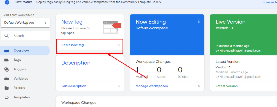Click the search magnifier icon
Screen dimensions: 277x107
7,36
